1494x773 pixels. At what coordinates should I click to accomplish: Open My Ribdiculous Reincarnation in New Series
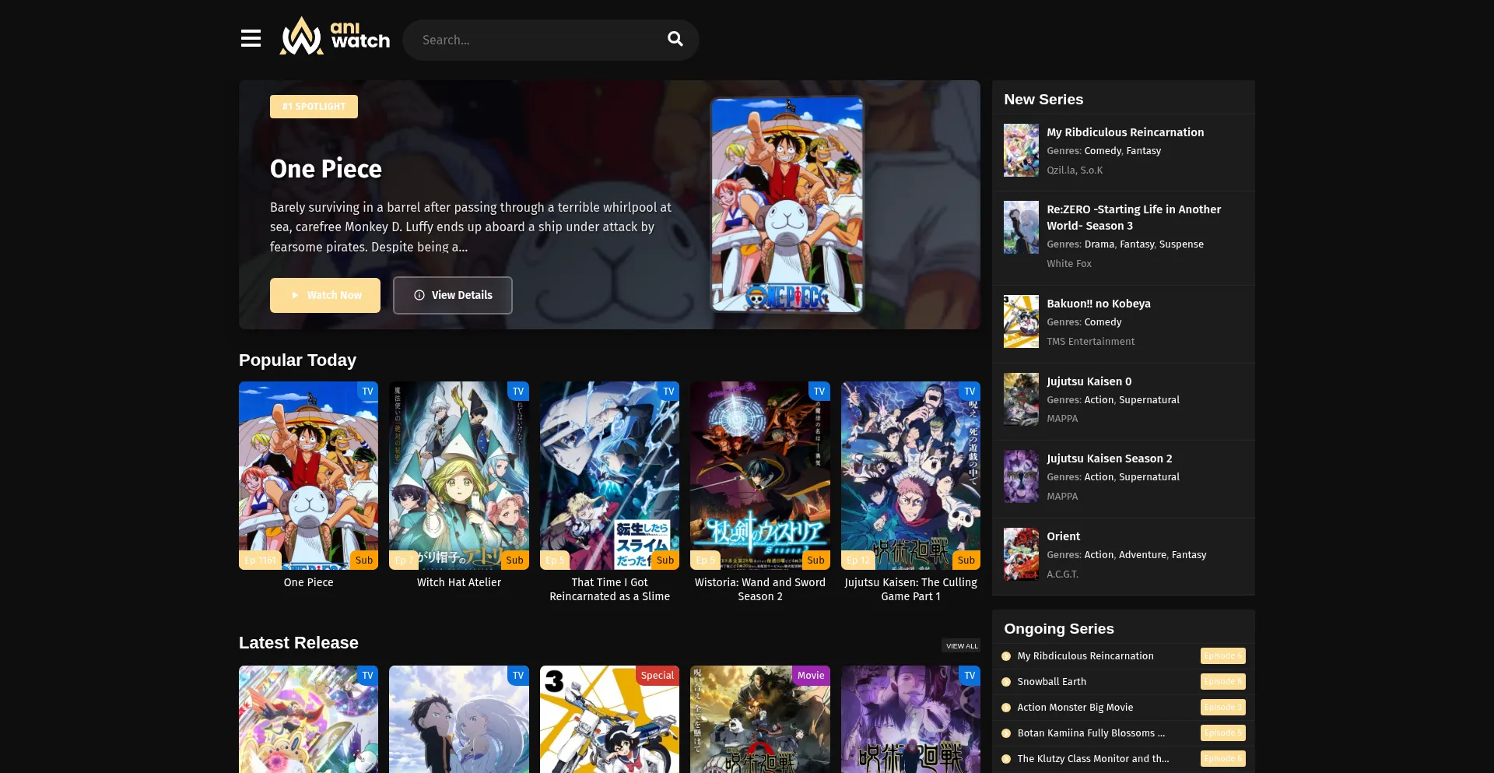pos(1125,132)
